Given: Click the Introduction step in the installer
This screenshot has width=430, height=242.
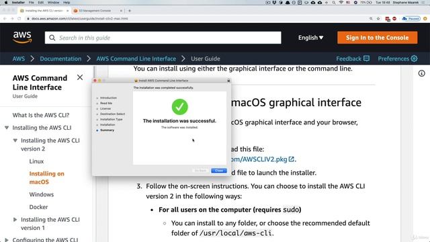Looking at the screenshot, I should click(x=108, y=98).
